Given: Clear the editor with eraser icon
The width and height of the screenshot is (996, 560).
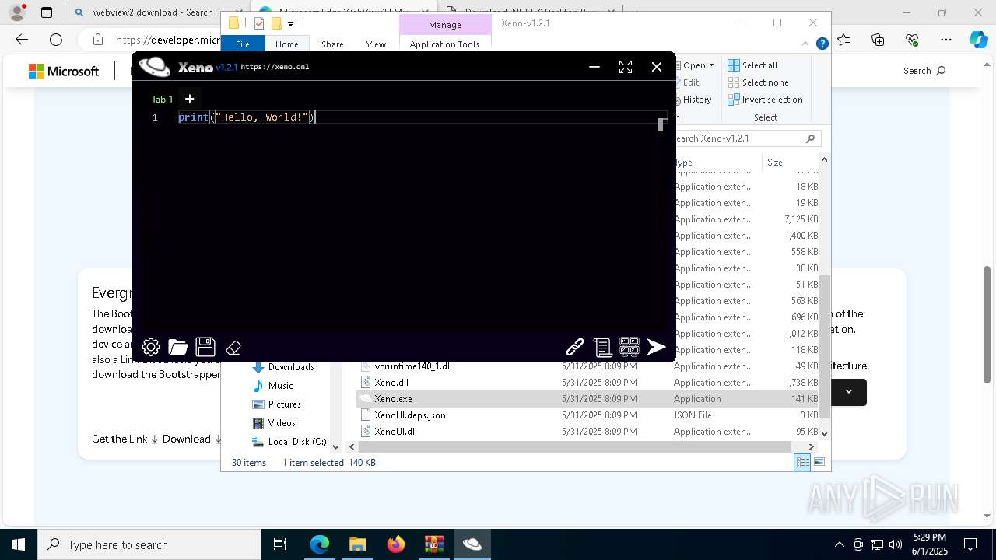Looking at the screenshot, I should click(x=233, y=348).
